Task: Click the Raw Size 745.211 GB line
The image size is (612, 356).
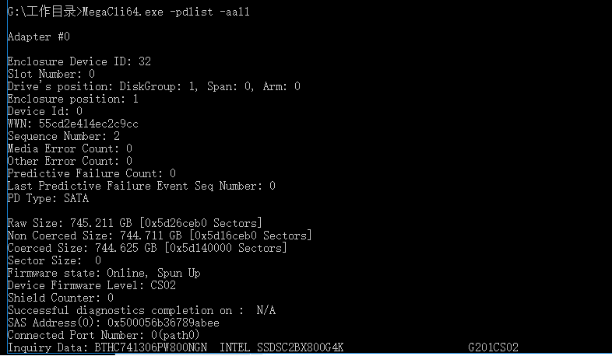Action: pyautogui.click(x=135, y=223)
